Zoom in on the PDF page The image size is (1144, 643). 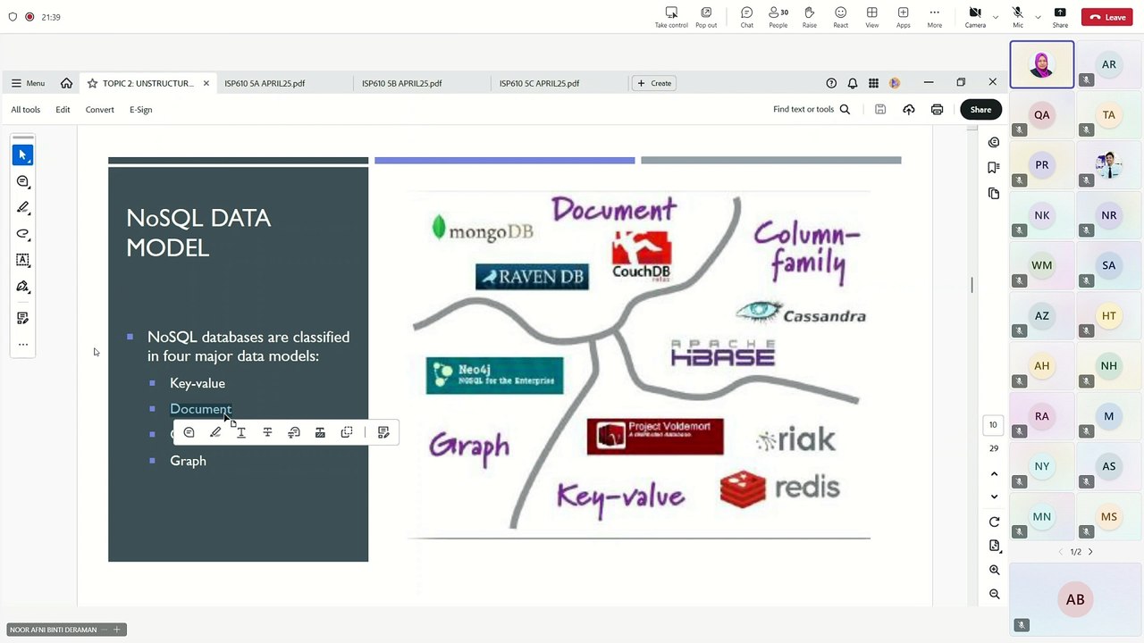point(994,570)
